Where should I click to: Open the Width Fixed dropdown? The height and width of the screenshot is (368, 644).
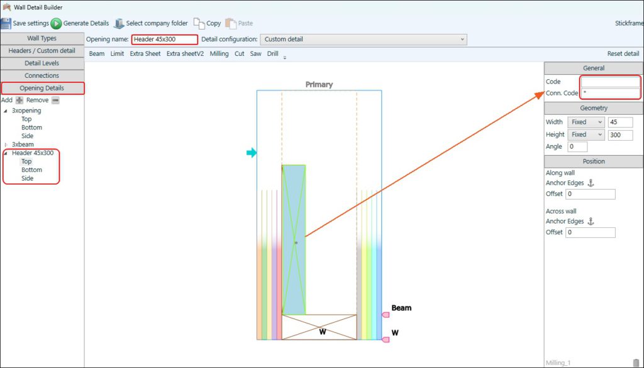click(586, 122)
